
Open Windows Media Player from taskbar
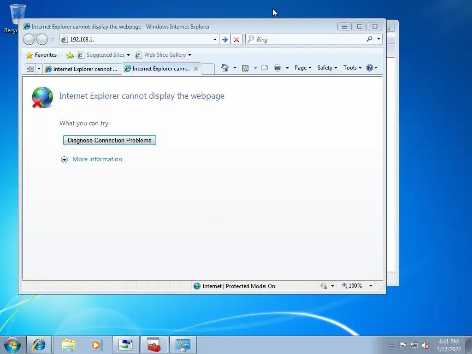point(97,345)
